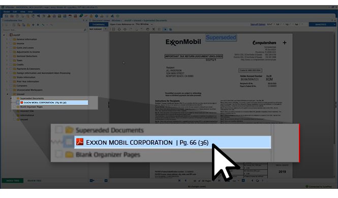This screenshot has height=198, width=338.
Task: Expand the Adjustments to Income folder
Action: [7, 52]
